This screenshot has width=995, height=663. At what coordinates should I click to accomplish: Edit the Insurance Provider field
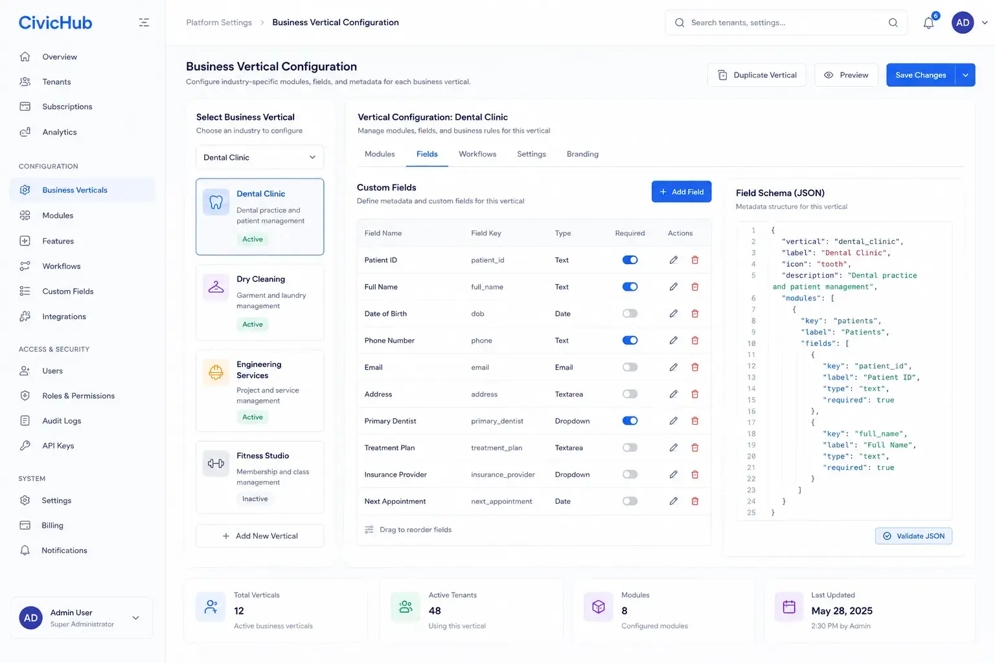[x=674, y=475]
